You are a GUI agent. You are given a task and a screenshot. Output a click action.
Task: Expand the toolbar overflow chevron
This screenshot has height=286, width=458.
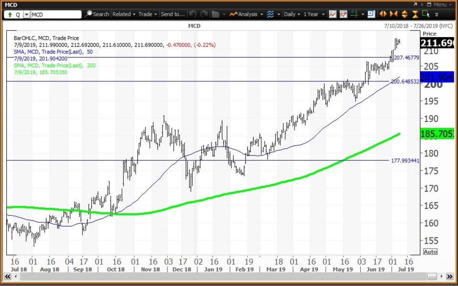(437, 14)
